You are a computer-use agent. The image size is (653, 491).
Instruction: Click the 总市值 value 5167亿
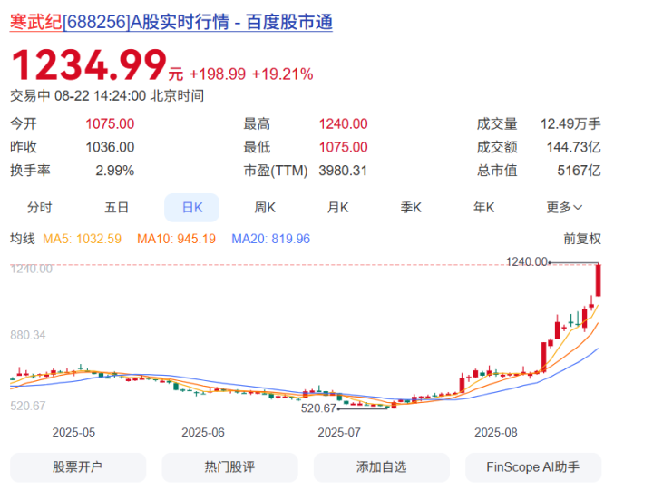[580, 171]
